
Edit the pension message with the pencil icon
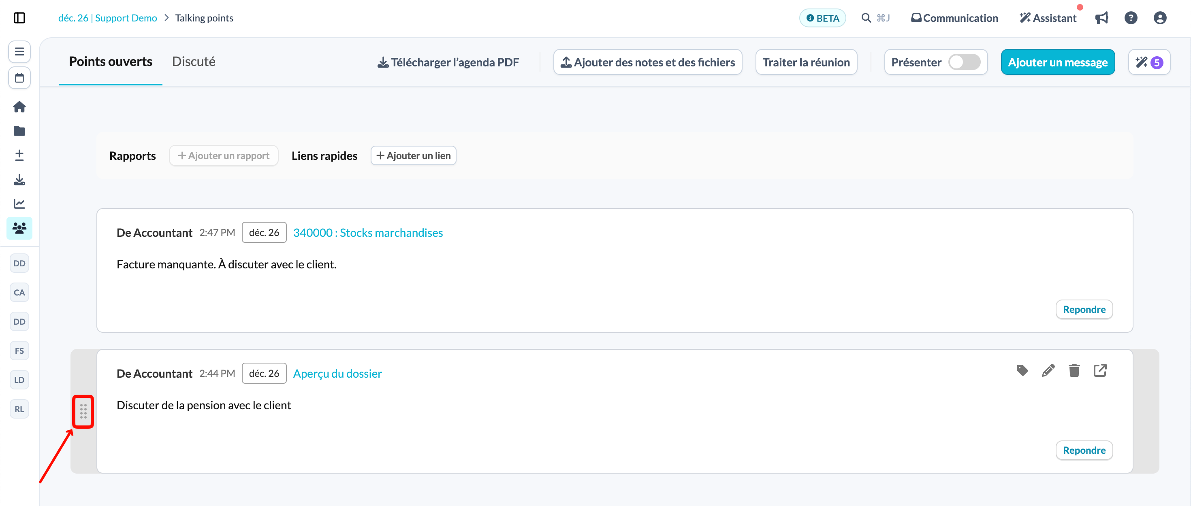[x=1048, y=370]
